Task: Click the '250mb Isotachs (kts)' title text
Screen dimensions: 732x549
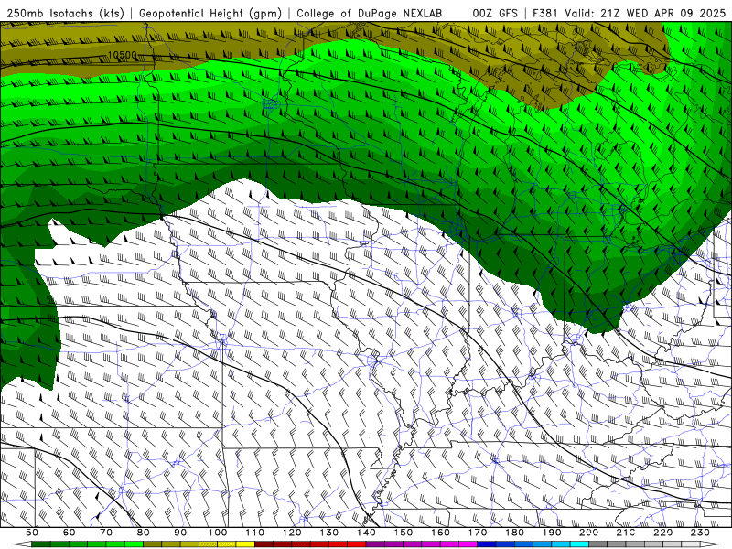Action: (65, 13)
